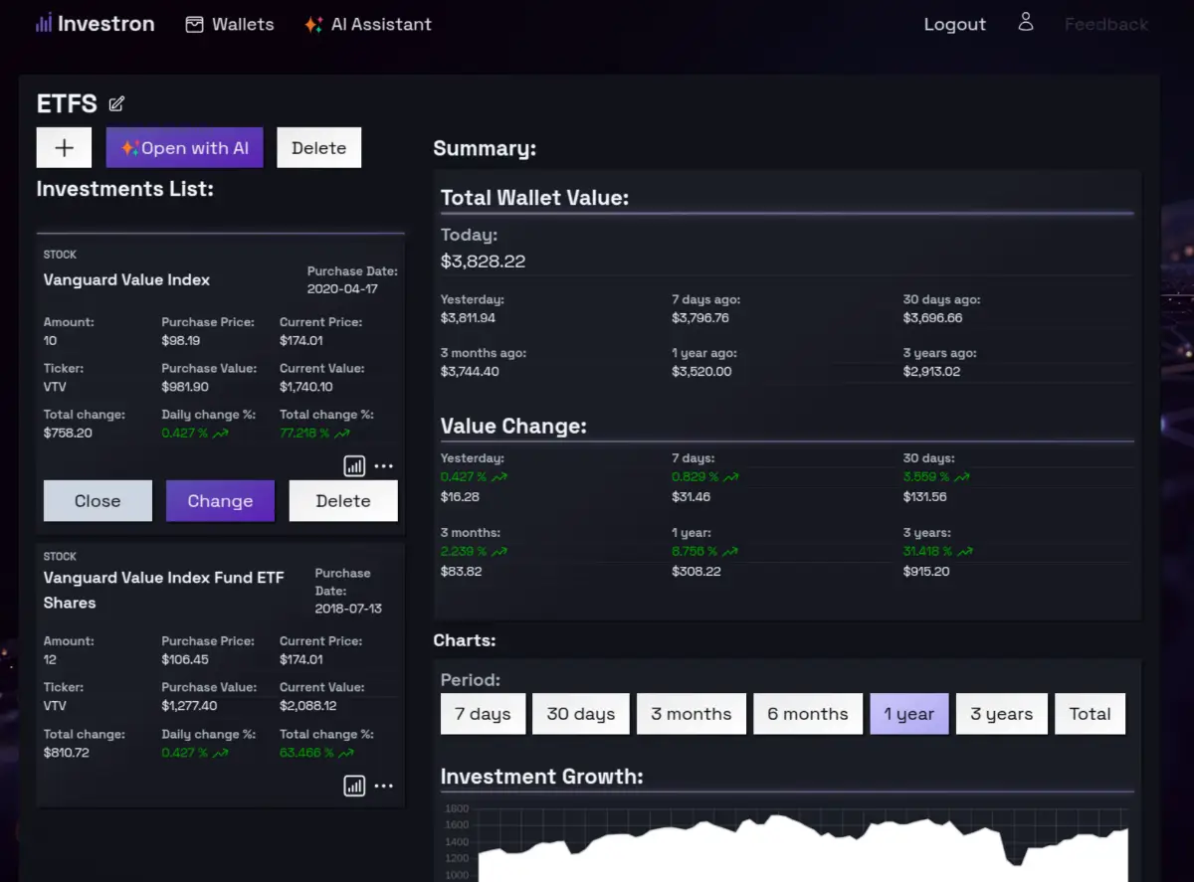
Task: Expand three-dots menu for Vanguard Value Index
Action: (384, 466)
